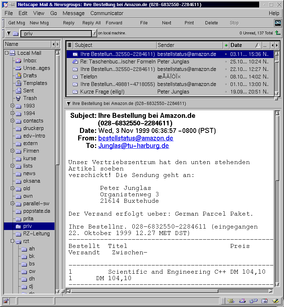Open the File menu
The width and height of the screenshot is (284, 307).
tap(9, 13)
